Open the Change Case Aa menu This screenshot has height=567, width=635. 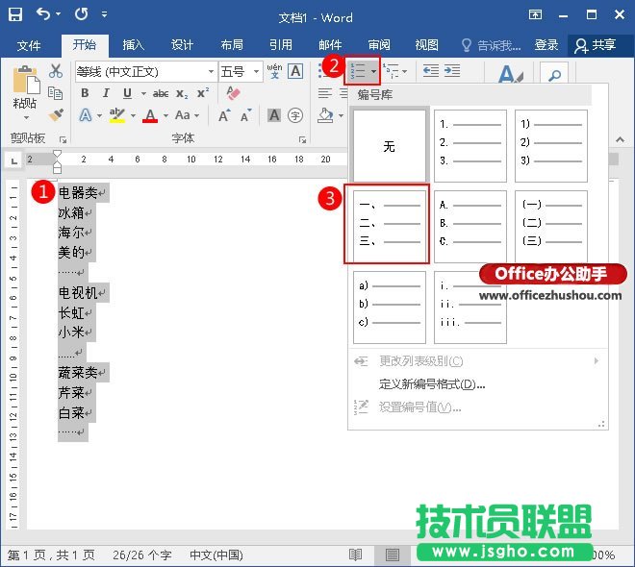(x=187, y=115)
